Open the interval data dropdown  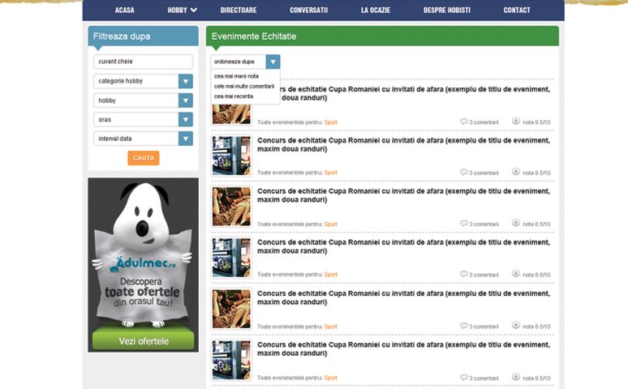pos(185,139)
